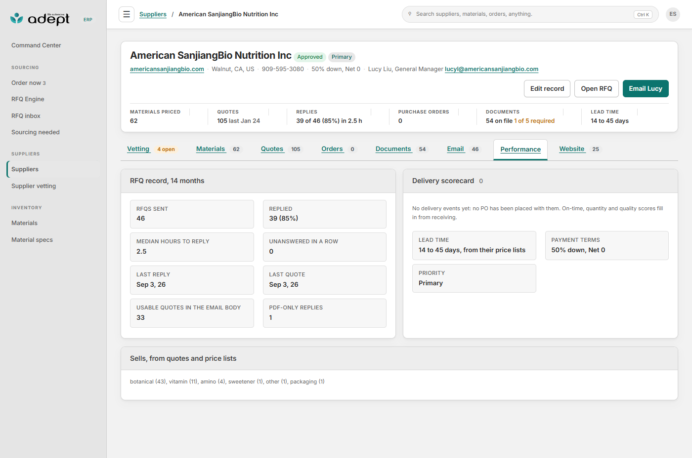
Task: Go to Materials in the sidebar
Action: [53, 223]
